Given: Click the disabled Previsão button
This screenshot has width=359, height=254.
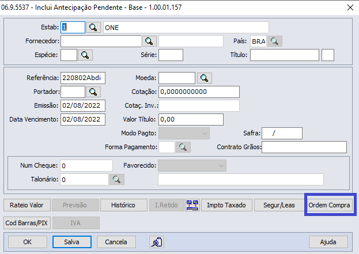Looking at the screenshot, I should pyautogui.click(x=75, y=205).
